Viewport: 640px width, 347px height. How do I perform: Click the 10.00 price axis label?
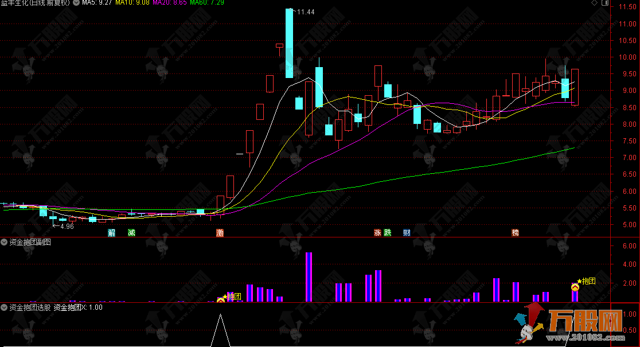[x=627, y=57]
